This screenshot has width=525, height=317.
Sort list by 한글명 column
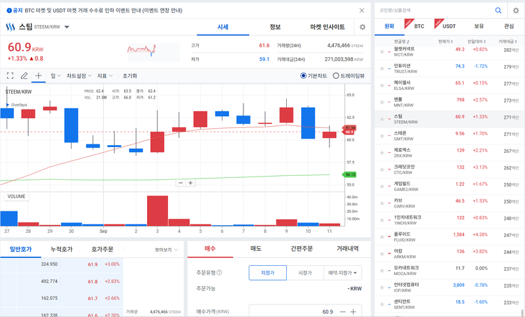pyautogui.click(x=402, y=41)
